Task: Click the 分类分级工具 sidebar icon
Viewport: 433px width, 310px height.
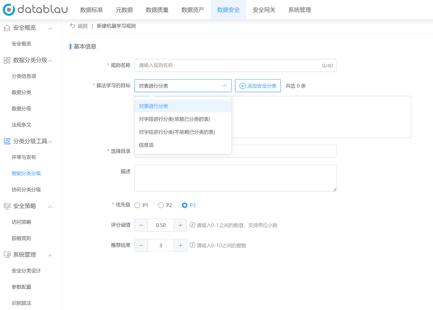Action: 7,141
